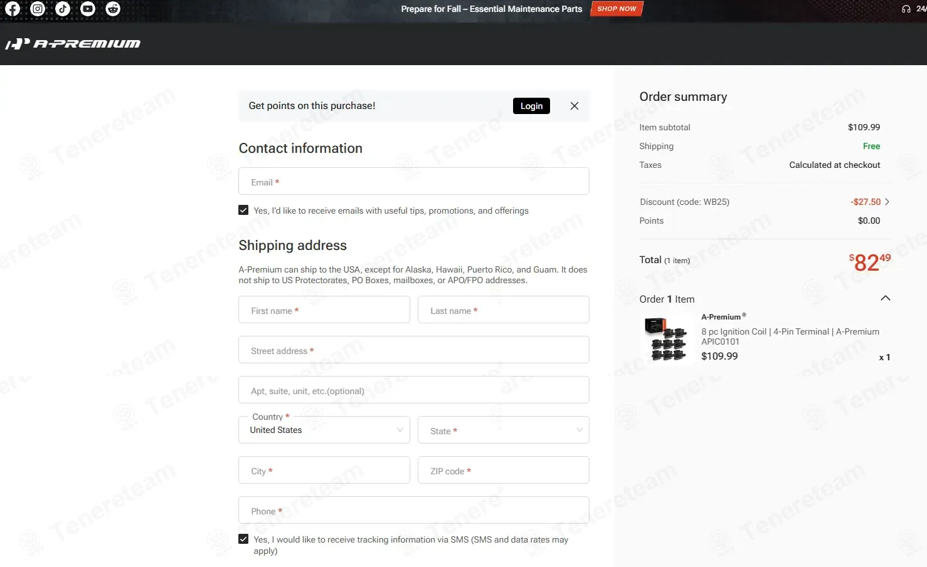Uncheck the promotional emails checkbox
The width and height of the screenshot is (927, 567).
(x=243, y=211)
